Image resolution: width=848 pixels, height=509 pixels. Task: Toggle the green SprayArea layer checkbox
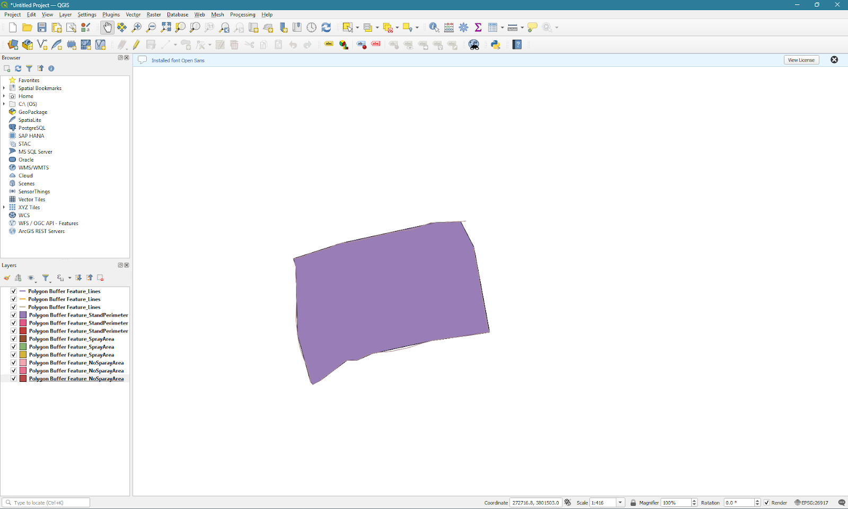tap(14, 347)
